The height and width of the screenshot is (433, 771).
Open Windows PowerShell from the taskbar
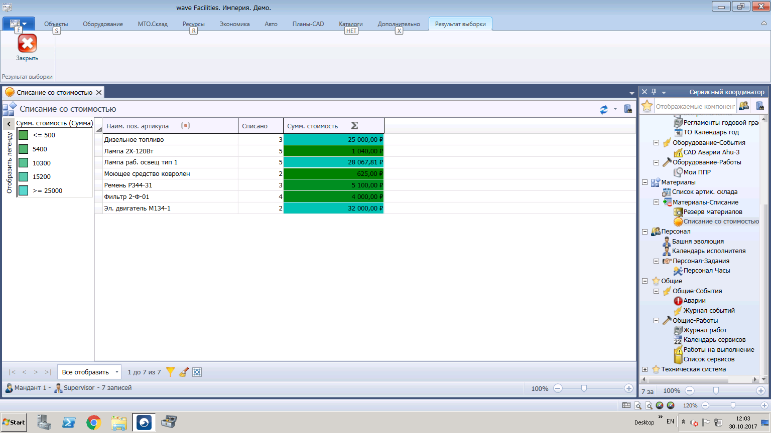(x=69, y=422)
